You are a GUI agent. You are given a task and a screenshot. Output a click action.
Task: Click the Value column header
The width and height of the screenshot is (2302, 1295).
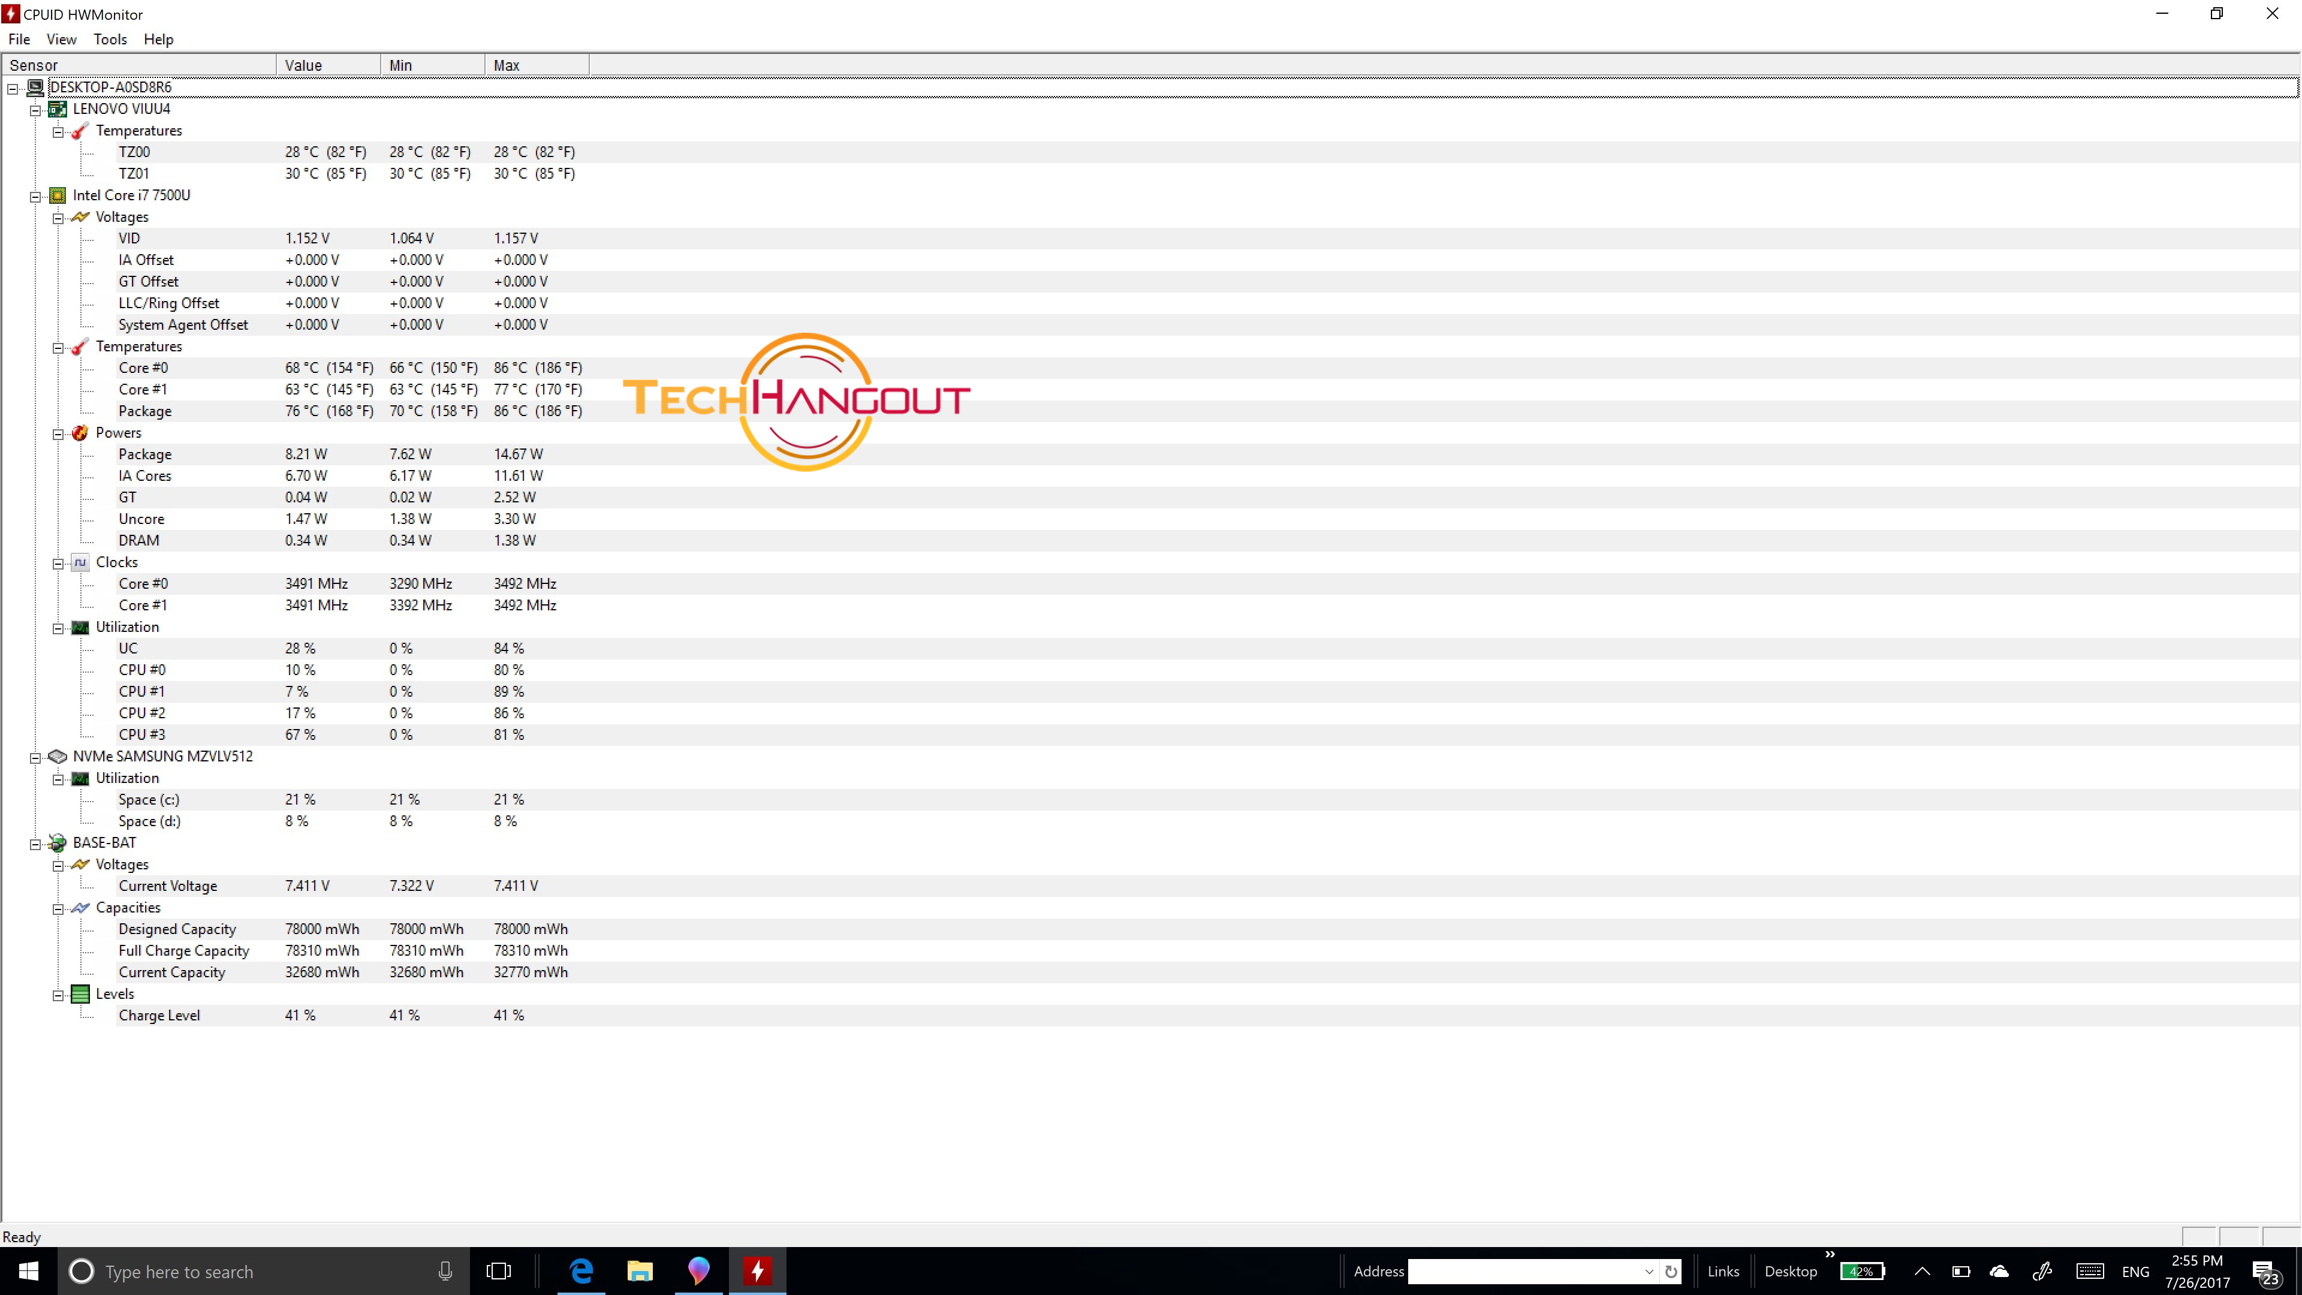point(329,65)
